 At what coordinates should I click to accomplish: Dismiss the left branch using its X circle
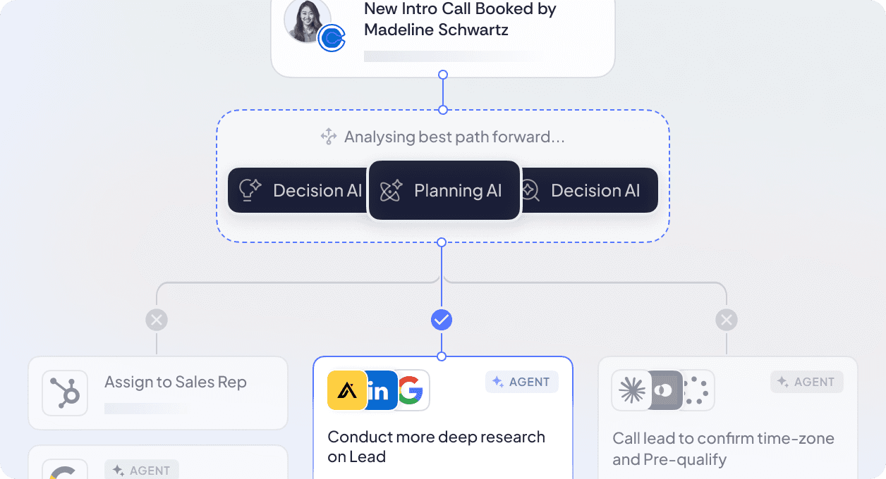[157, 319]
